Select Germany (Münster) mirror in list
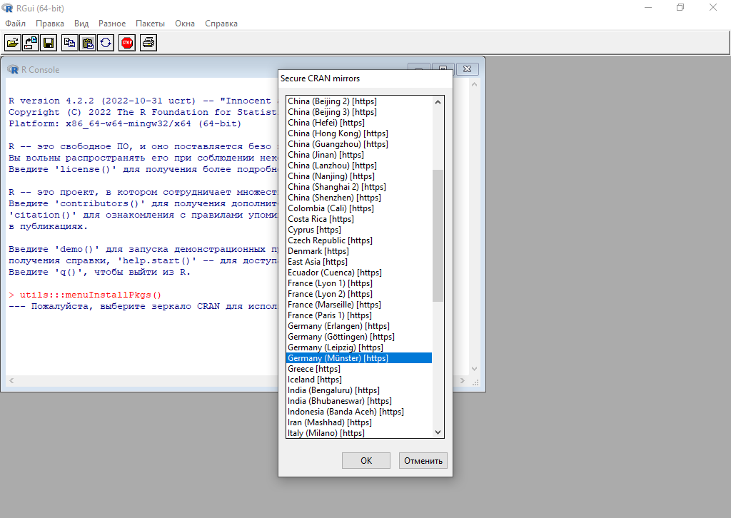The image size is (731, 518). (338, 358)
